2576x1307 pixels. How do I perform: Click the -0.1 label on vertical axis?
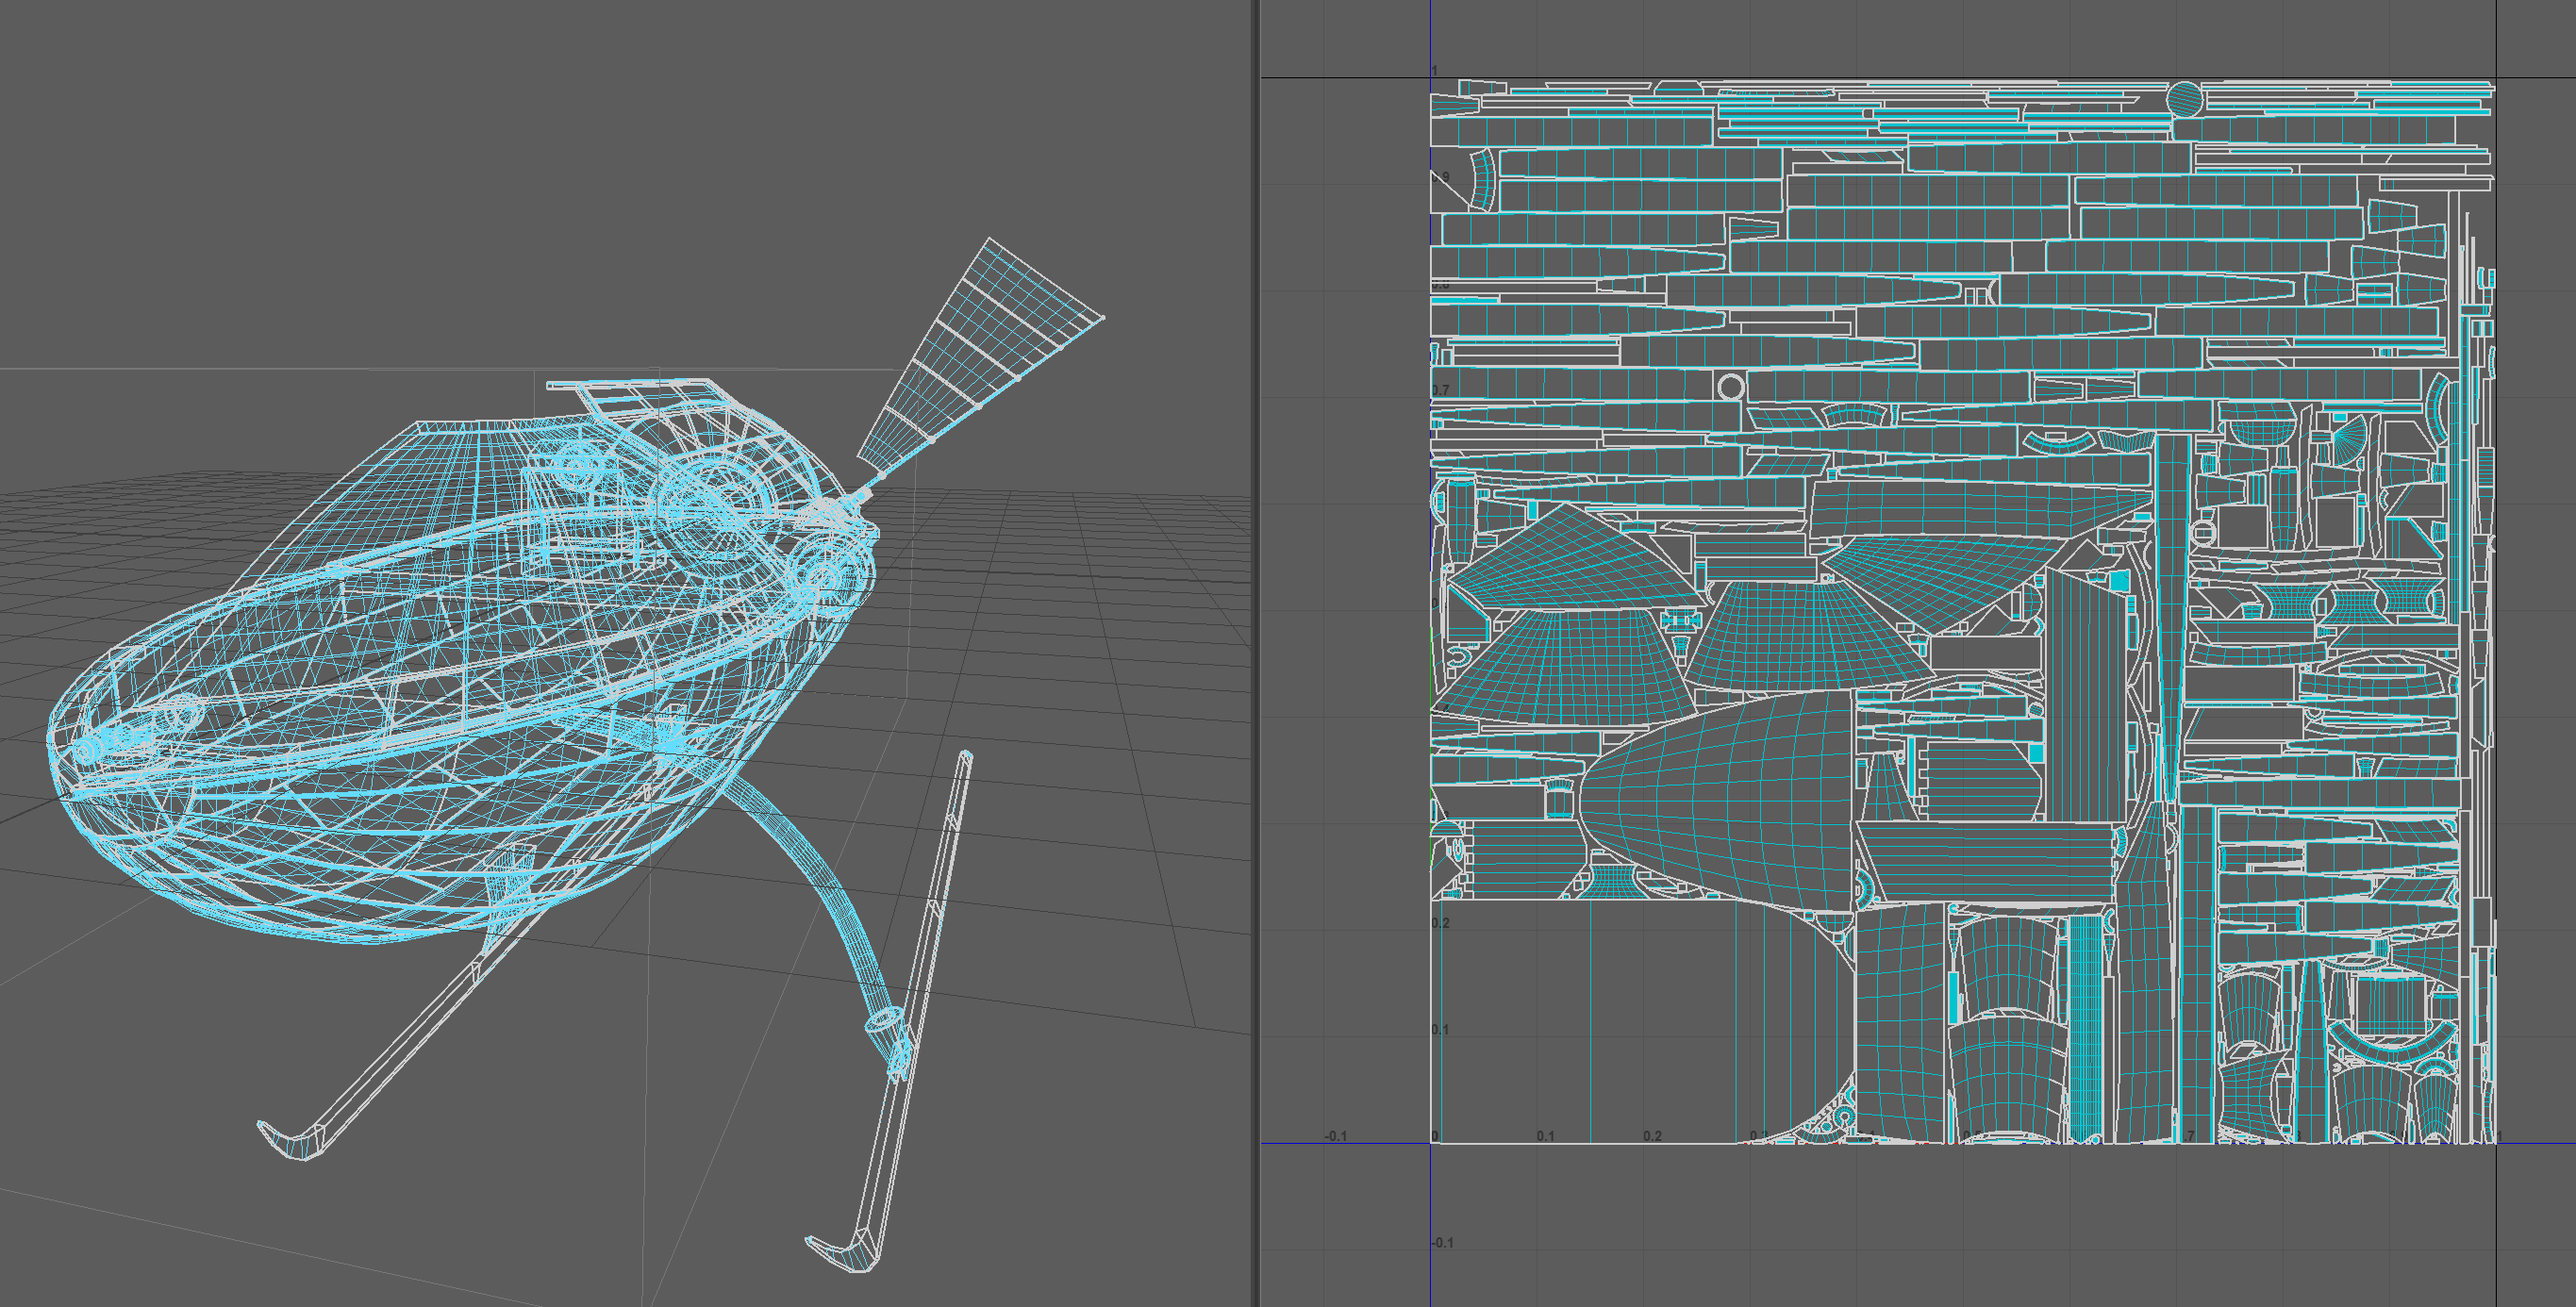[x=1442, y=1243]
